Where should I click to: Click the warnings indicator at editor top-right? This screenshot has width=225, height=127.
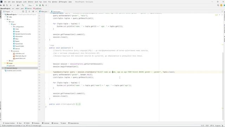click(x=217, y=15)
